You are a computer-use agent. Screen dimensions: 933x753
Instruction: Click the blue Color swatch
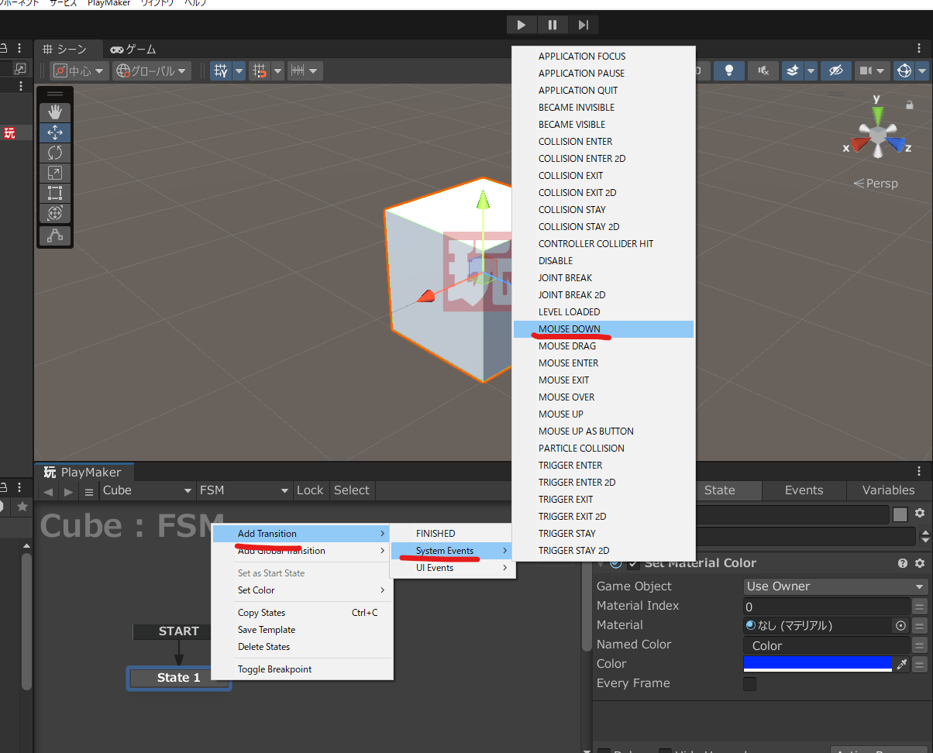point(818,664)
